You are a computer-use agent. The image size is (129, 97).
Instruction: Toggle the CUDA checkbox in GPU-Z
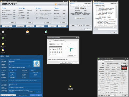(110, 93)
